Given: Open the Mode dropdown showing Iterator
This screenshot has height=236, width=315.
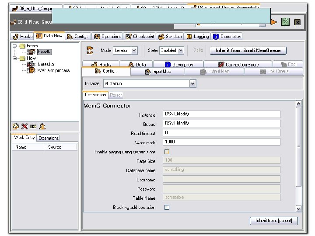Looking at the screenshot, I should point(134,50).
